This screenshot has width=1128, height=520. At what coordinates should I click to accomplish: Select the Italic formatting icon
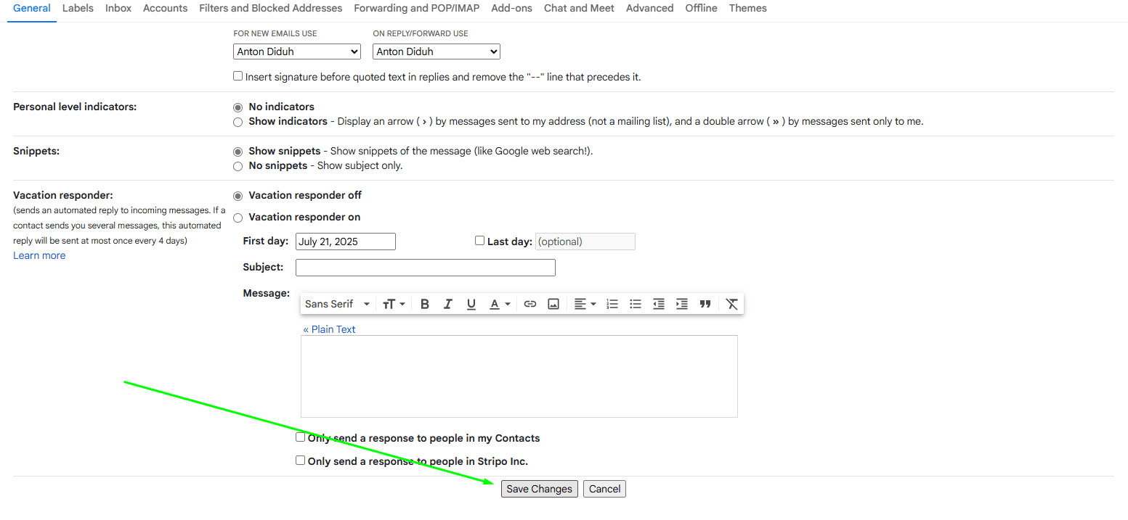coord(447,304)
